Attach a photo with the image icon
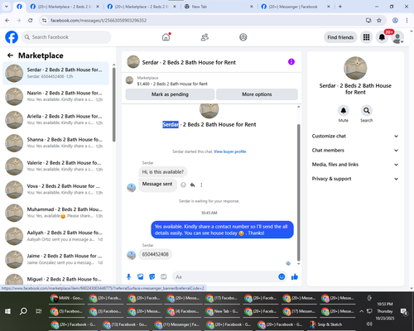The image size is (414, 331). coord(141,276)
